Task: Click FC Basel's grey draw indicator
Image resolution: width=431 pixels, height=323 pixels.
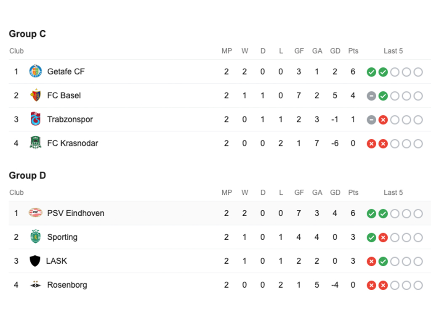Action: click(x=371, y=96)
